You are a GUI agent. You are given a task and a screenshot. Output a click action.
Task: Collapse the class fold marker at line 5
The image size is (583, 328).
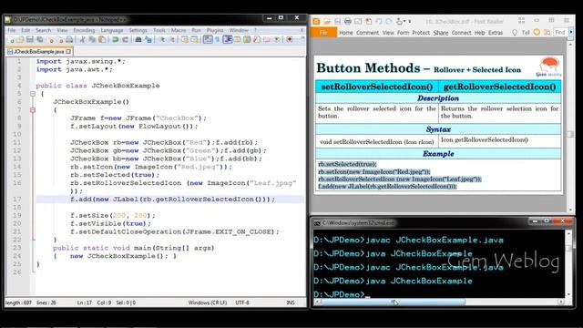33,94
